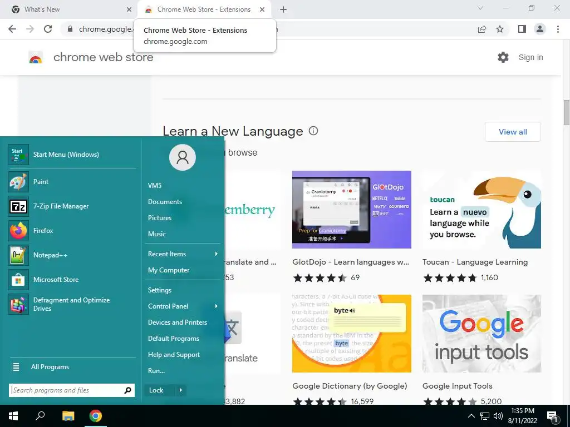This screenshot has width=570, height=427.
Task: Show hidden system tray icons chevron
Action: click(x=471, y=416)
